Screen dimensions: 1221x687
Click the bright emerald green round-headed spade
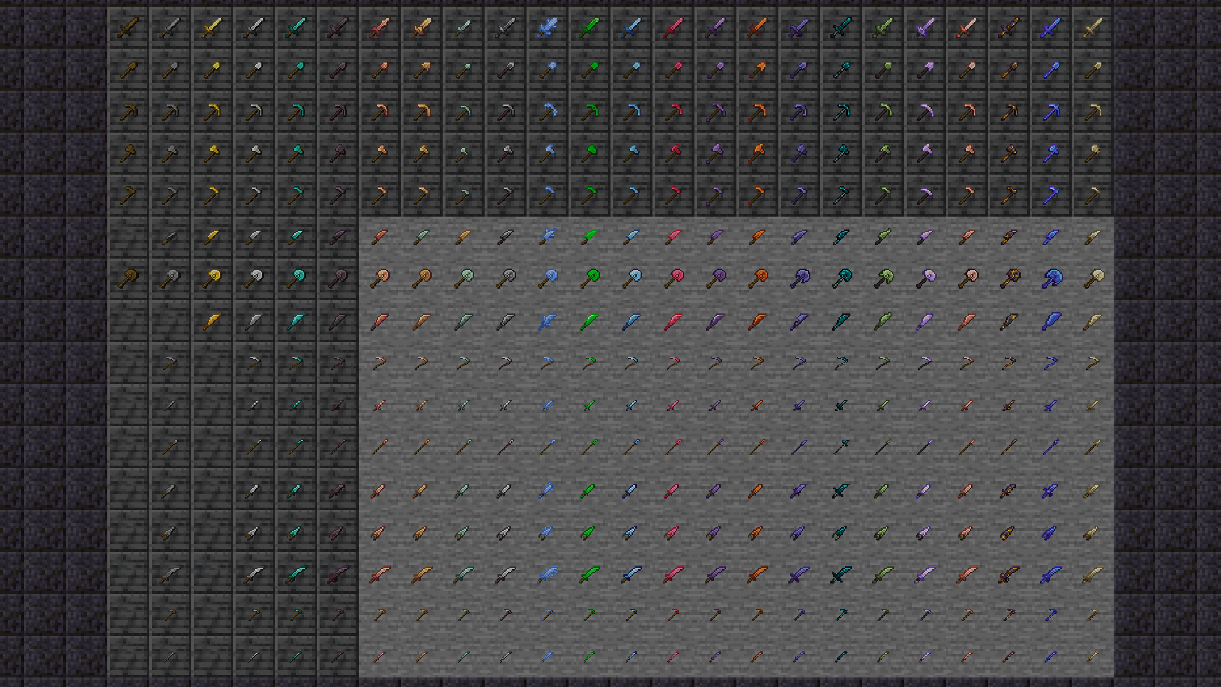pos(590,279)
